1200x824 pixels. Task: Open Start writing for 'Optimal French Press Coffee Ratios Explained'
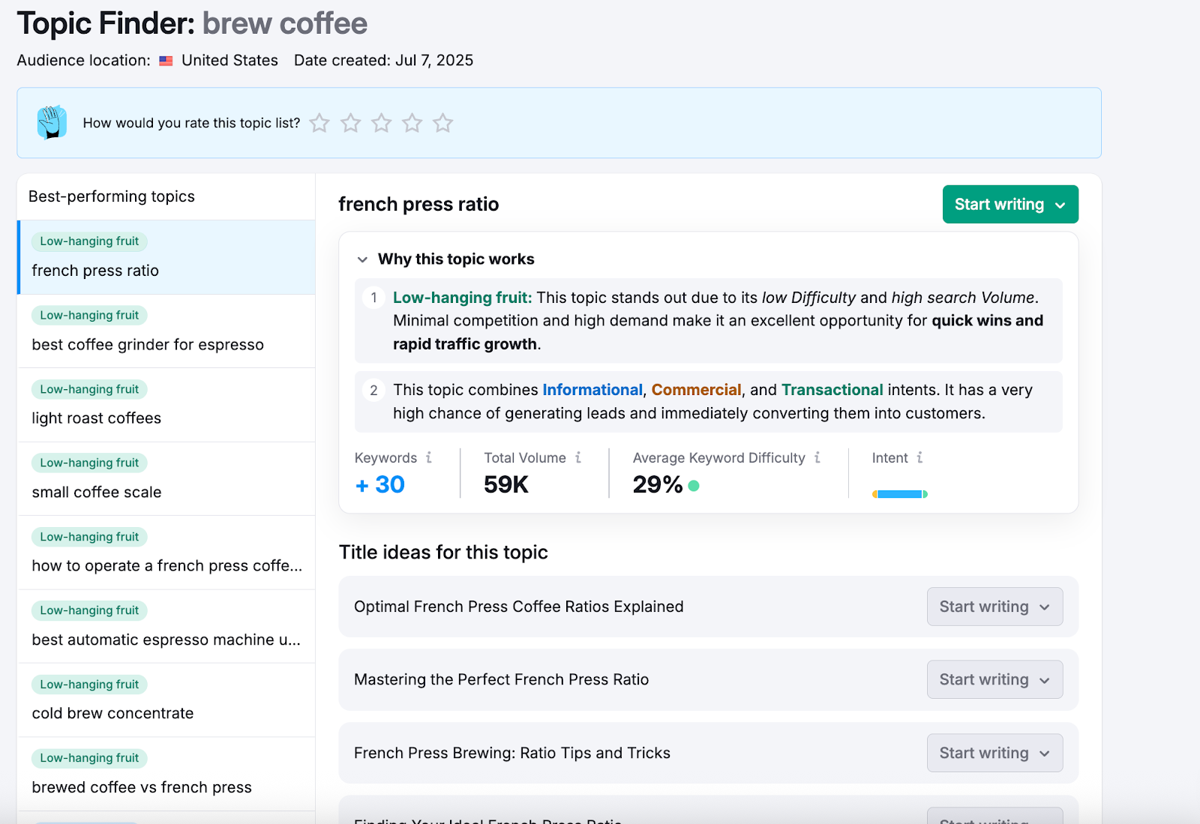tap(994, 607)
